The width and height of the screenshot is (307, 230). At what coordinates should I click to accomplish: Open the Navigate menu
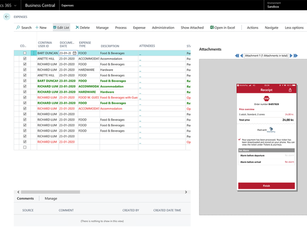271,28
